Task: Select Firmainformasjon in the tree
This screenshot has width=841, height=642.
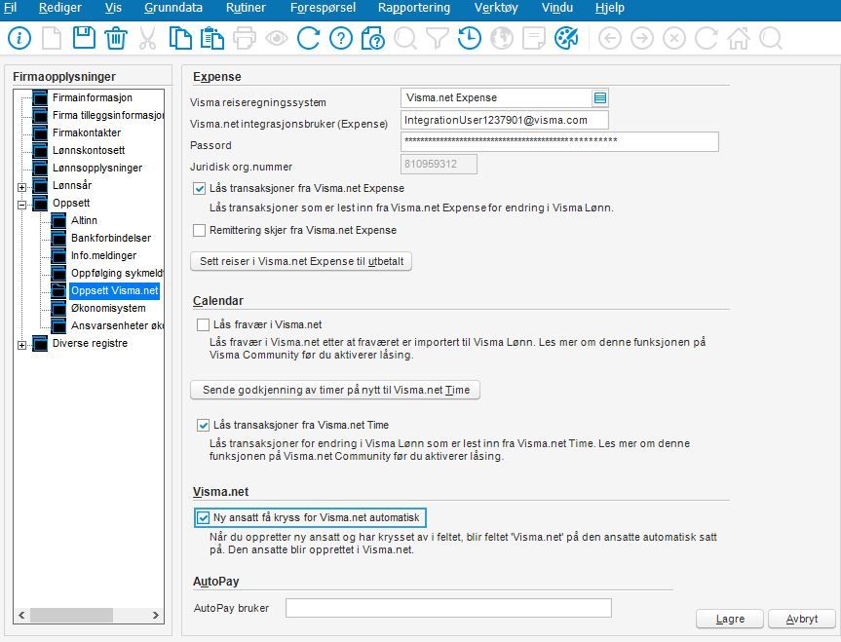Action: 93,97
